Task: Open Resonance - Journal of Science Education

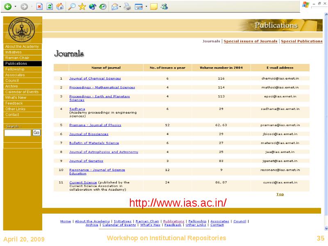Action: point(97,171)
